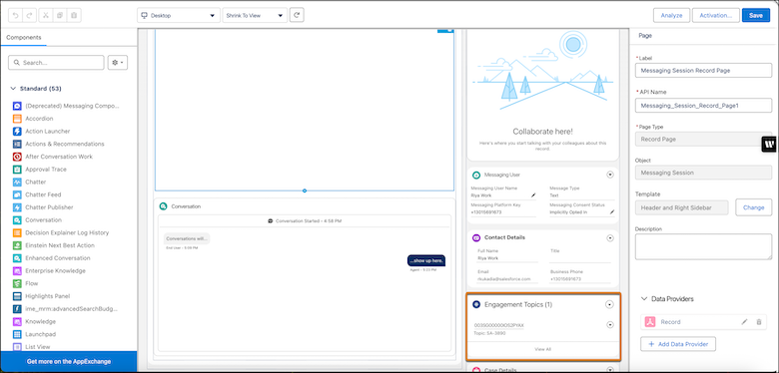Collapse the Standard (53) components section
This screenshot has width=779, height=373.
point(13,89)
